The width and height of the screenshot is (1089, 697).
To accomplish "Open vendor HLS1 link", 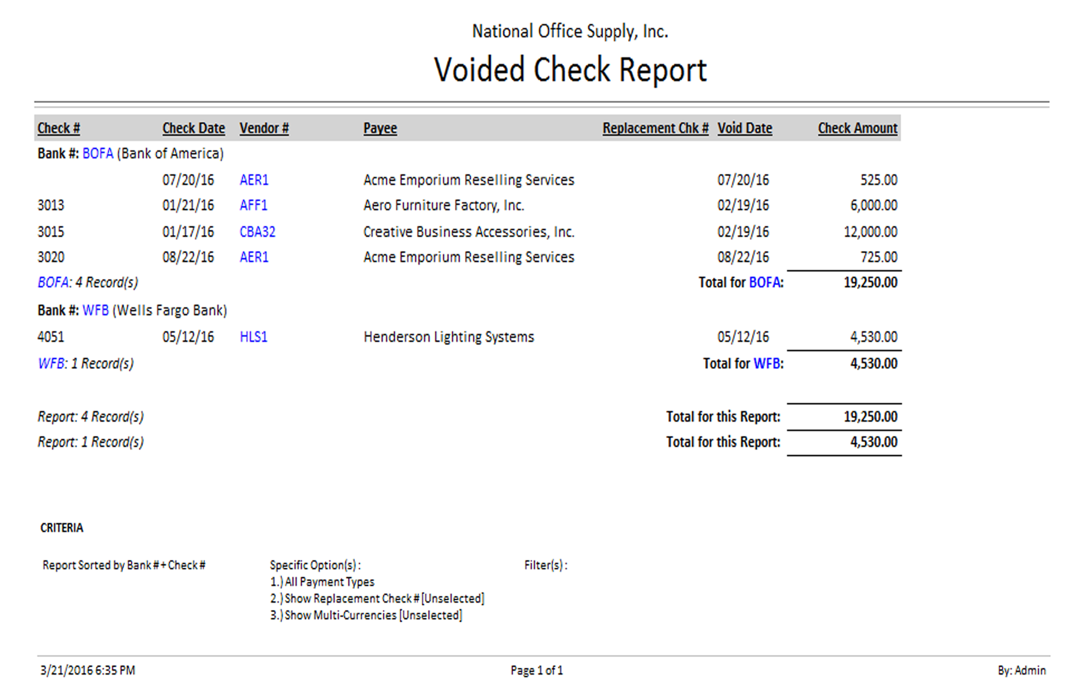I will click(253, 337).
